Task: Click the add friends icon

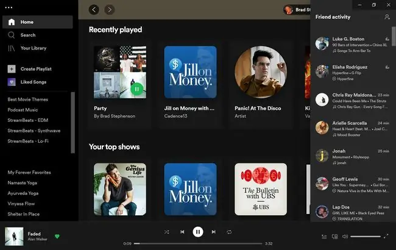Action: pos(387,17)
